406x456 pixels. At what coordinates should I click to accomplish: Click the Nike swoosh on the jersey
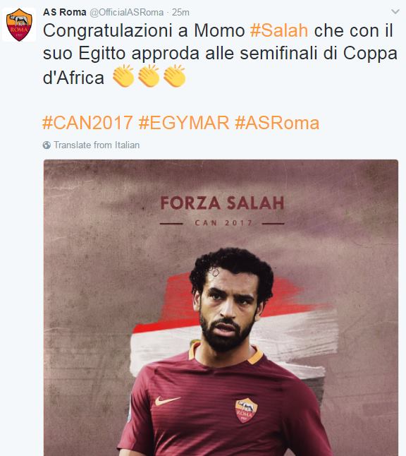(x=167, y=401)
